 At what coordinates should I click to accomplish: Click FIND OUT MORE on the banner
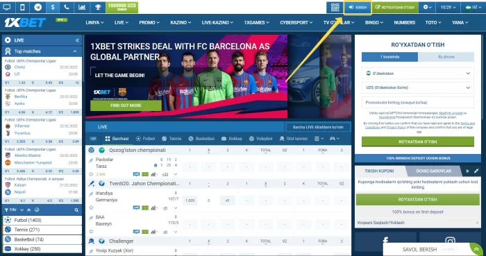click(x=126, y=105)
